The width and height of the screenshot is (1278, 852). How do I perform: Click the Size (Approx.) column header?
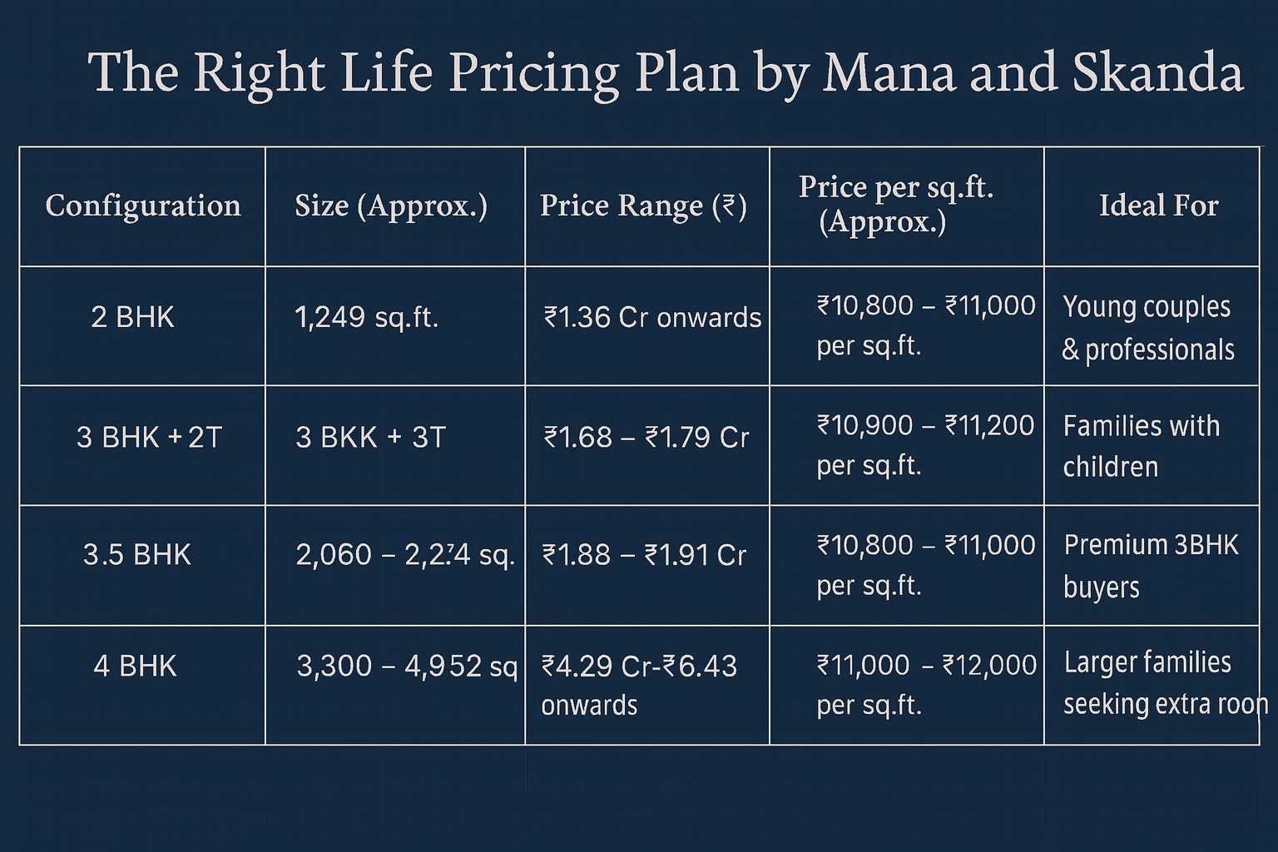click(x=391, y=206)
